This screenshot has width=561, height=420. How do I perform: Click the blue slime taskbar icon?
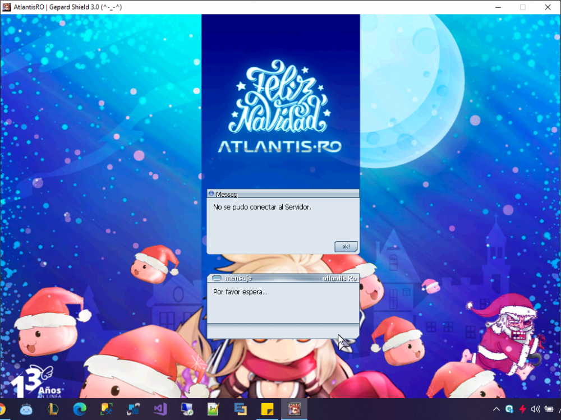(26, 409)
